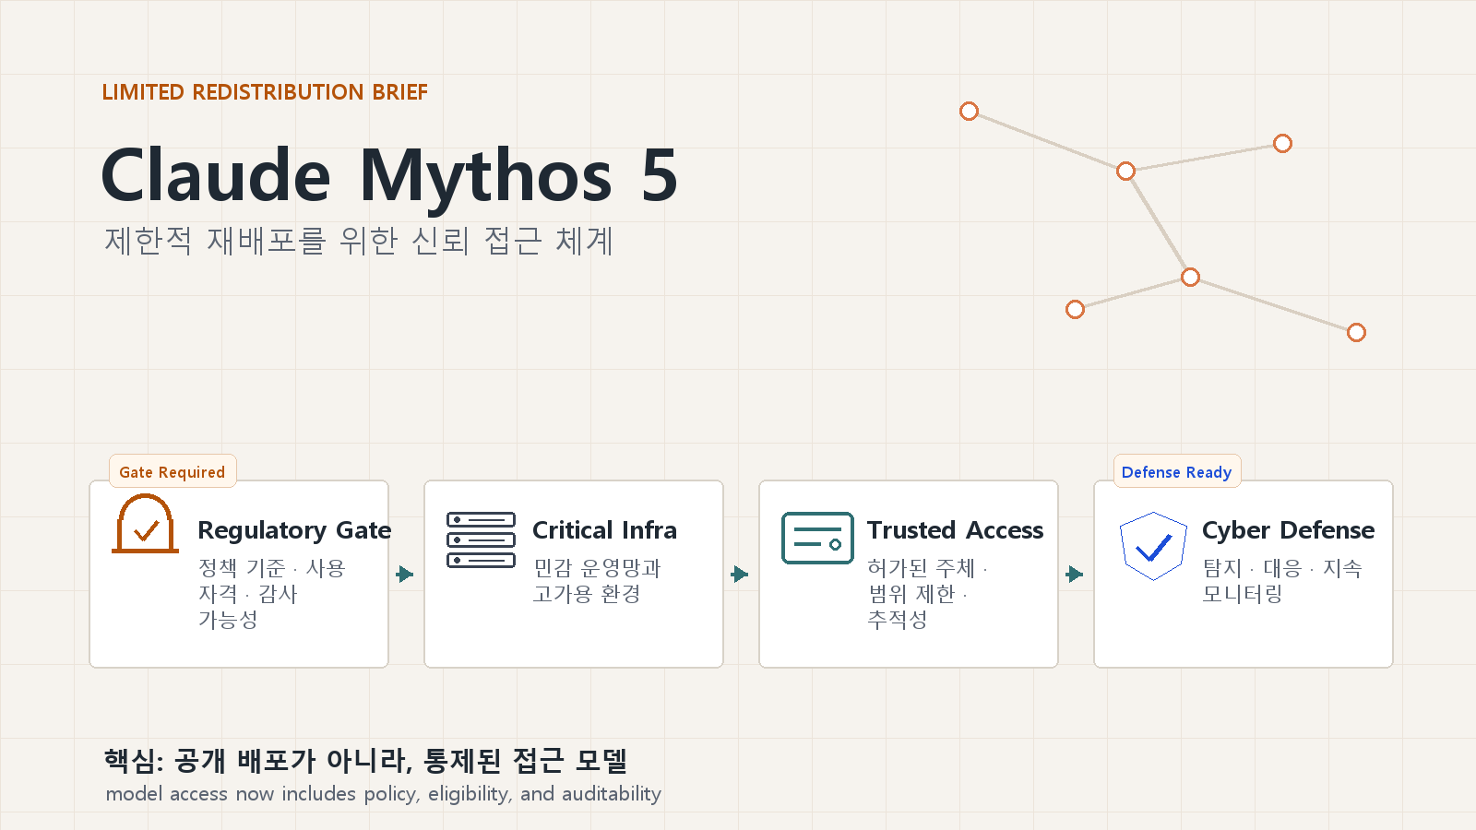The width and height of the screenshot is (1476, 830).
Task: Click the Cyber Defense heading
Action: (x=1288, y=530)
